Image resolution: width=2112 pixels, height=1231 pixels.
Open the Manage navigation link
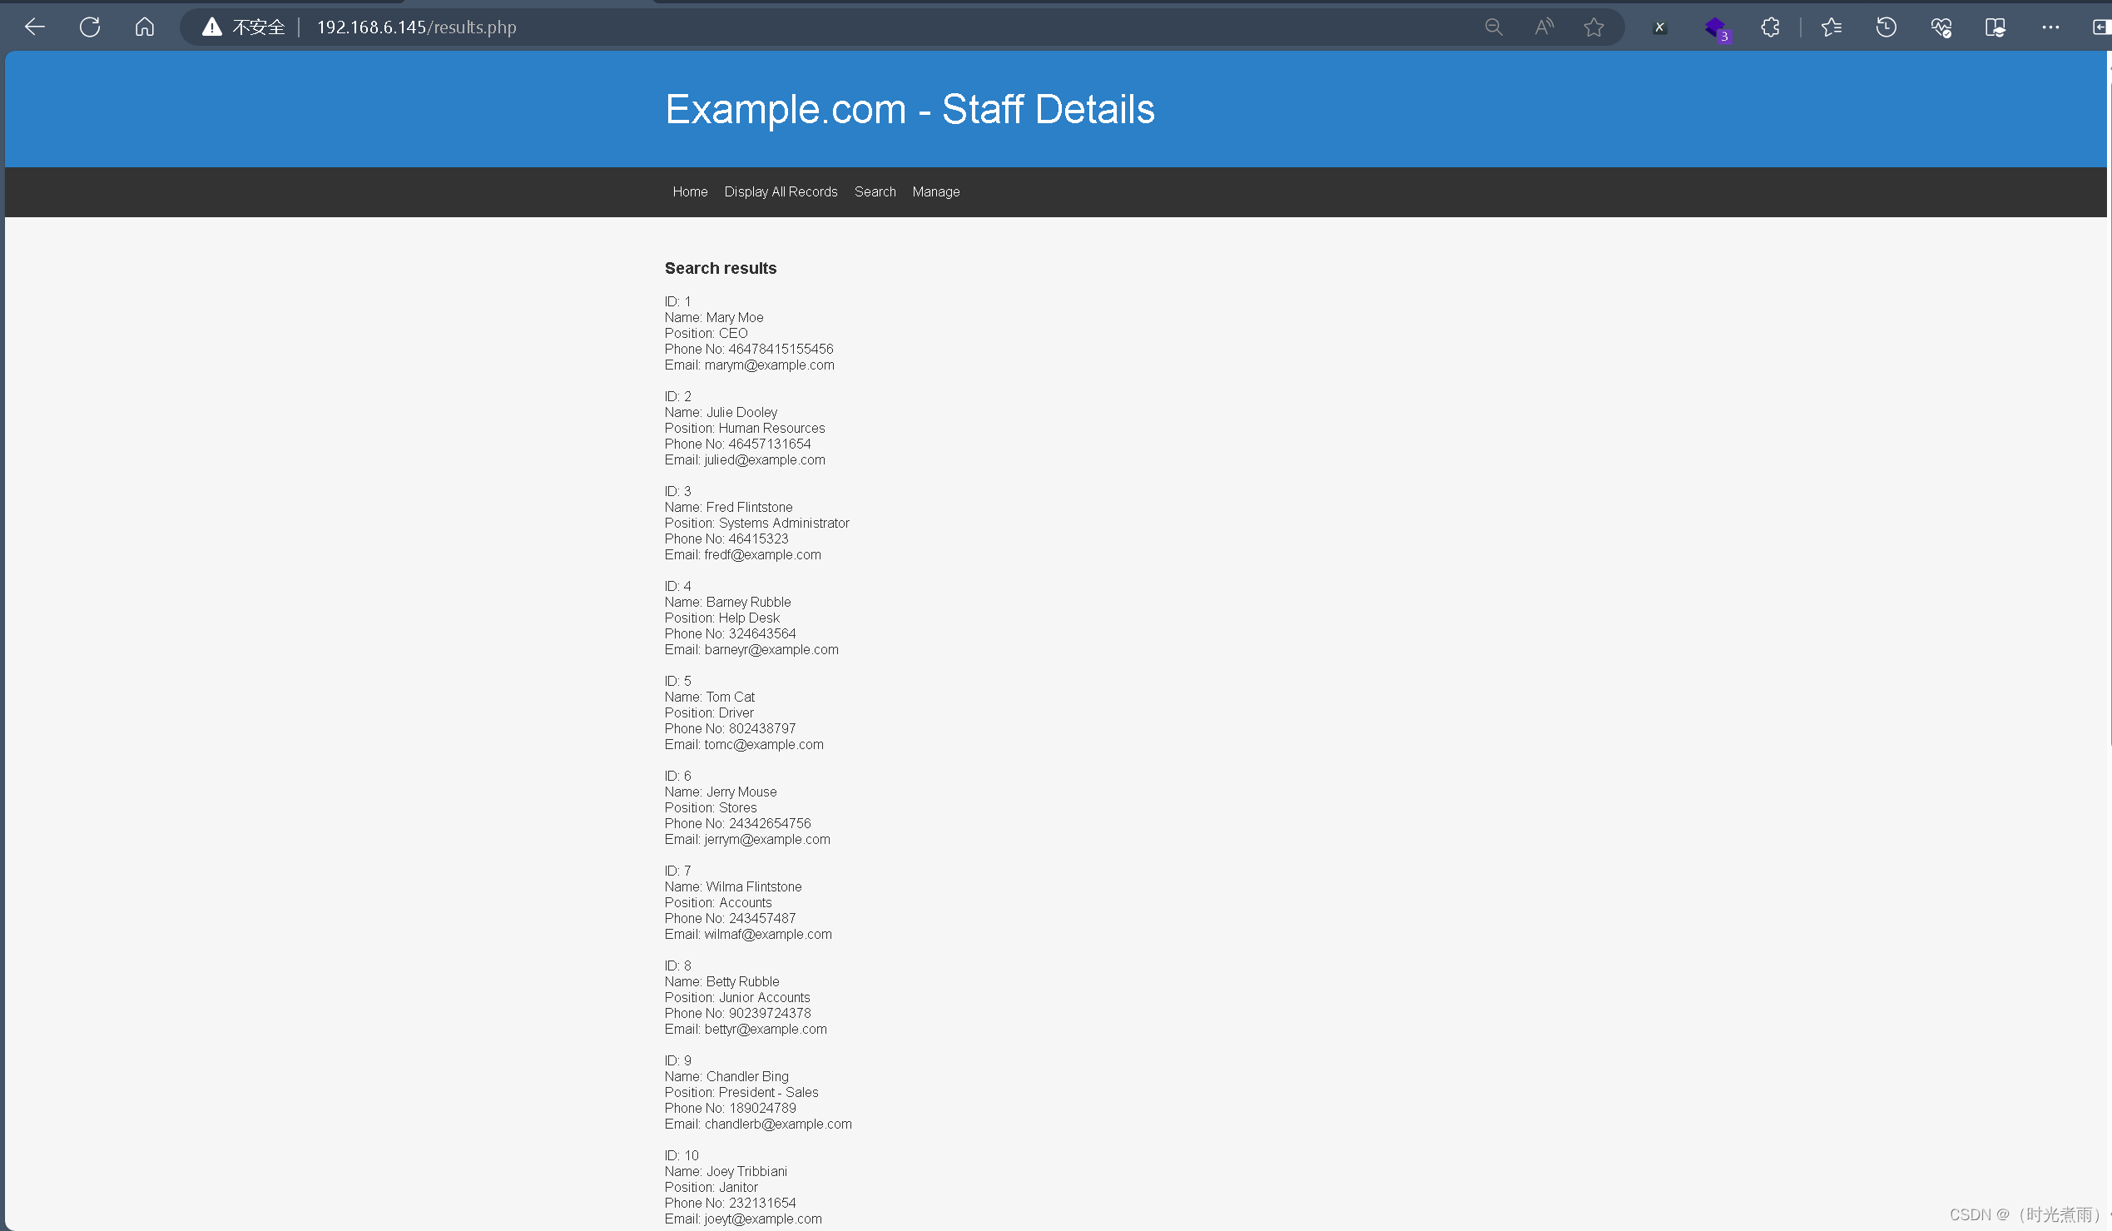935,192
